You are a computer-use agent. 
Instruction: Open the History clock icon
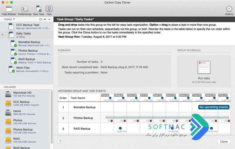pyautogui.click(x=229, y=9)
